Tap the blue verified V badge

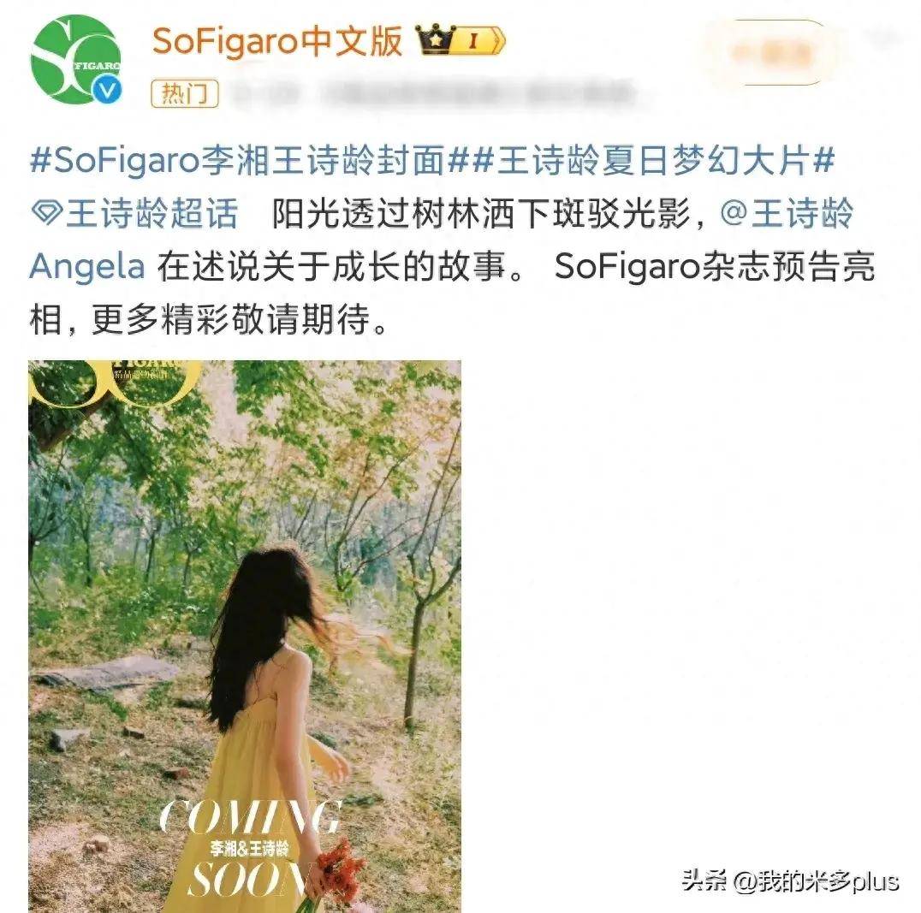click(108, 91)
